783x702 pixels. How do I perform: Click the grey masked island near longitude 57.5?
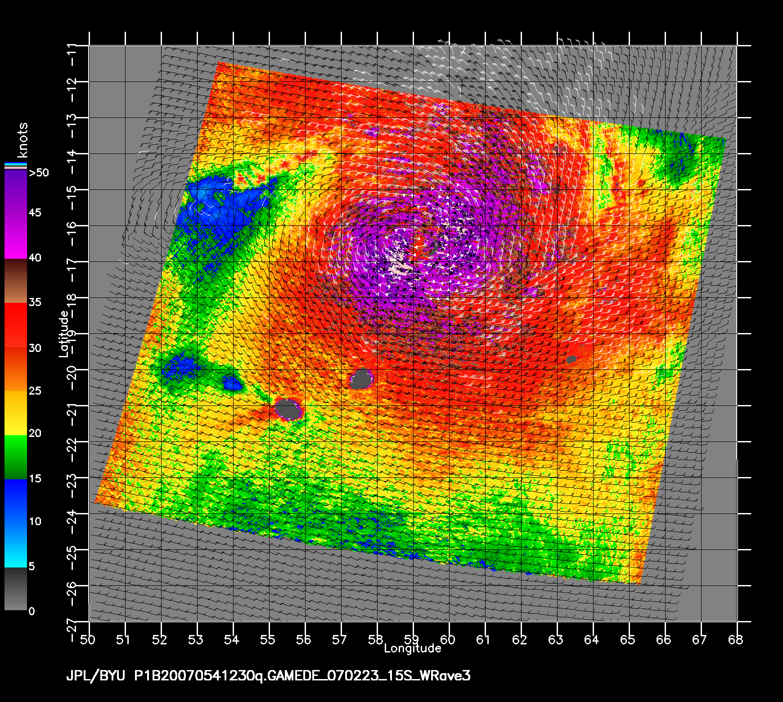click(361, 378)
